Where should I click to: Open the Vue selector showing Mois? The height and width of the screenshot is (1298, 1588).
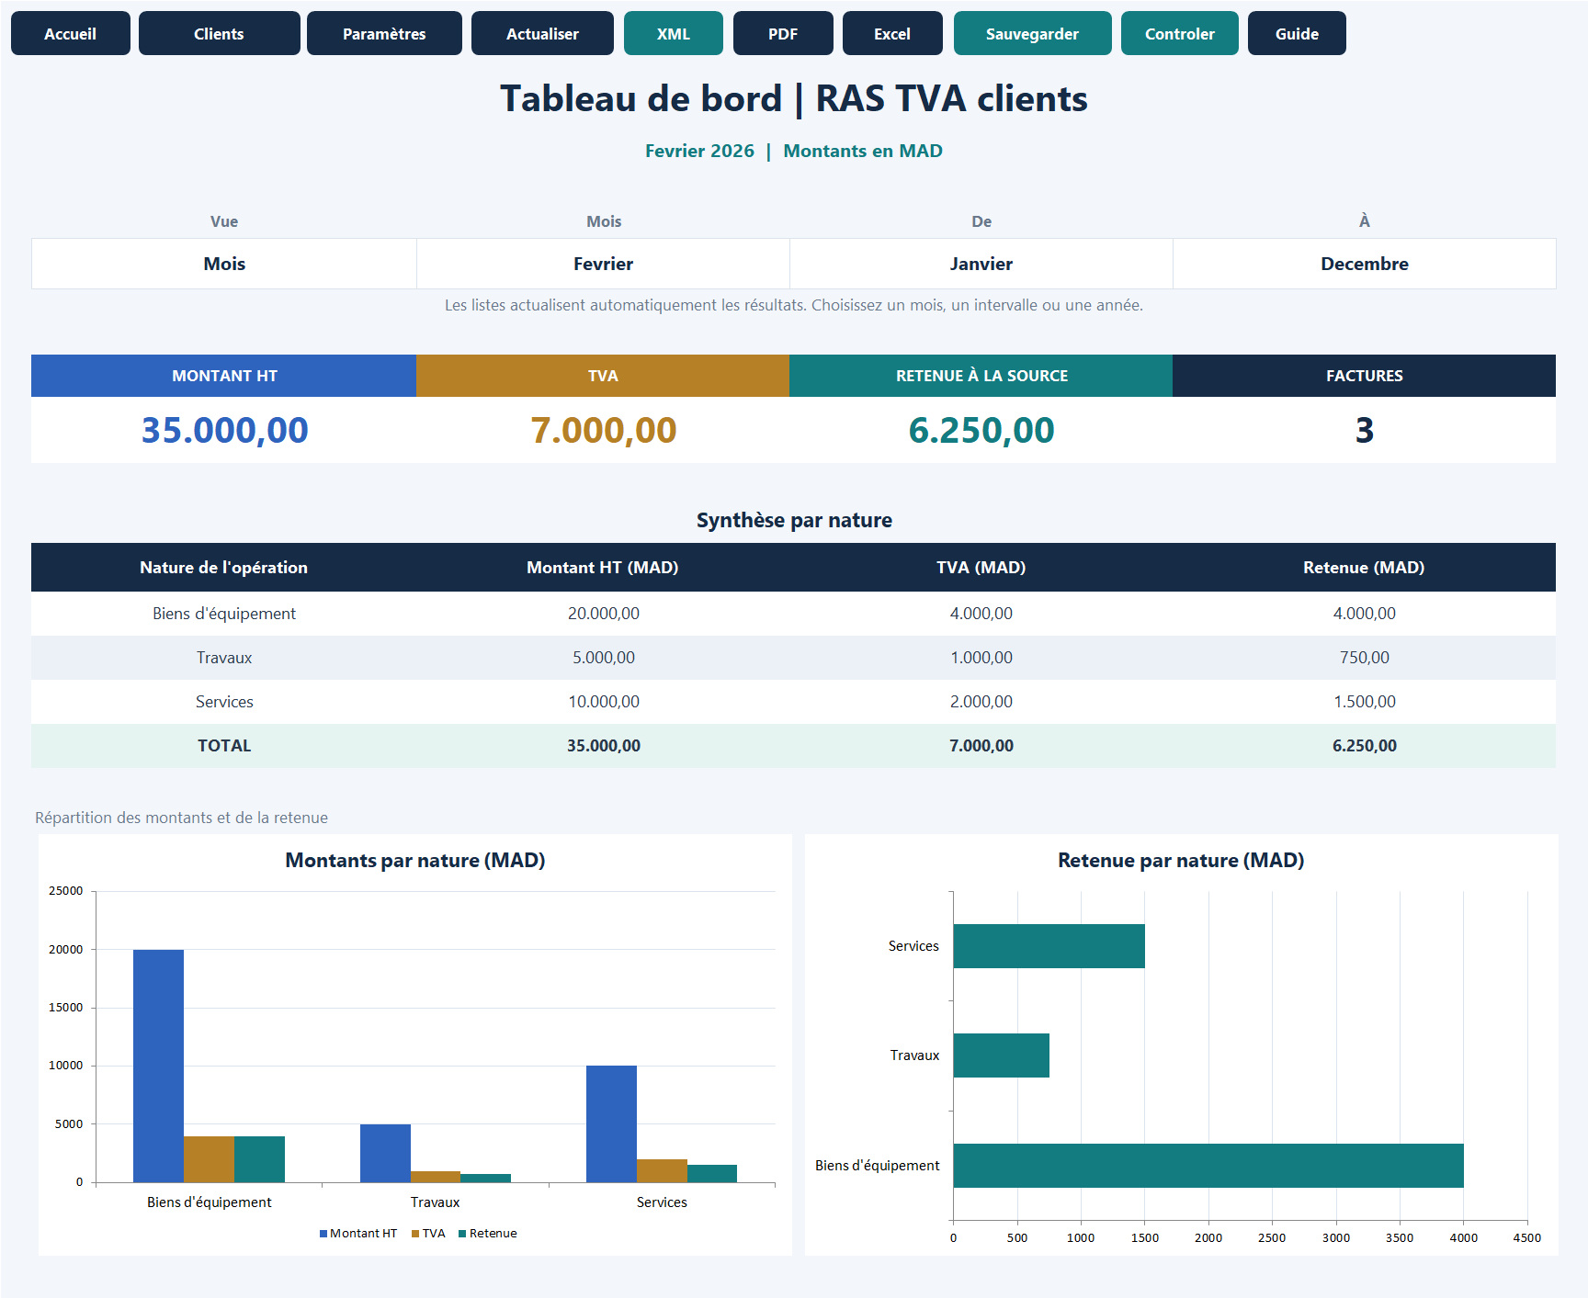[x=224, y=264]
